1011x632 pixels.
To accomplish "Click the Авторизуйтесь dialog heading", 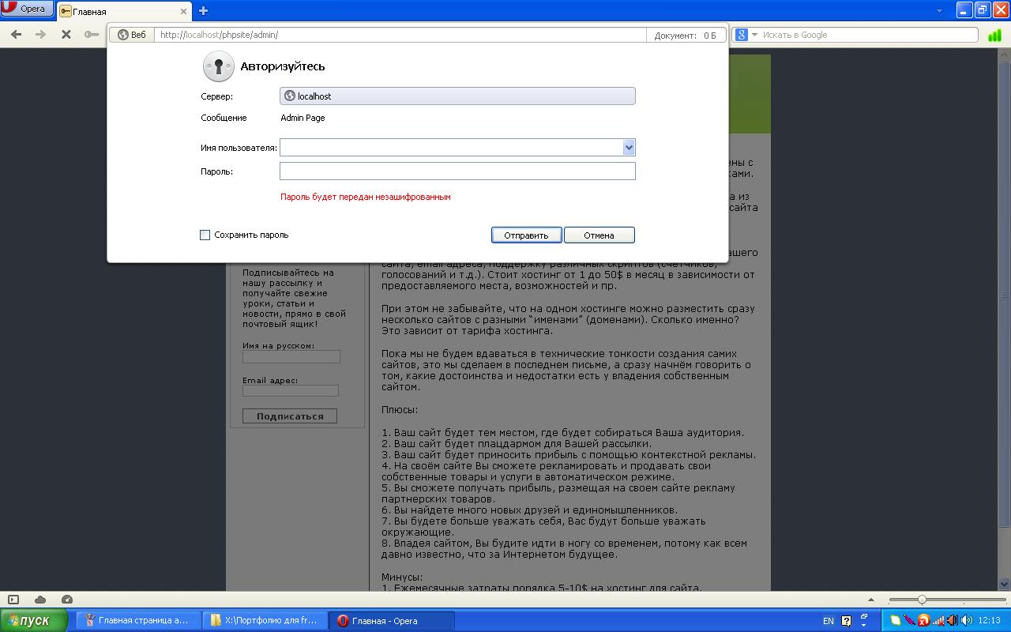I will click(282, 66).
